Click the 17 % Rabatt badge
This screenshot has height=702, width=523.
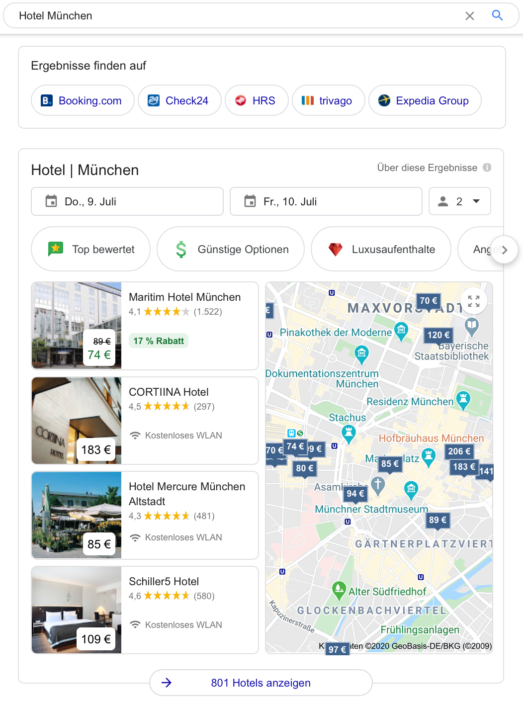[159, 341]
